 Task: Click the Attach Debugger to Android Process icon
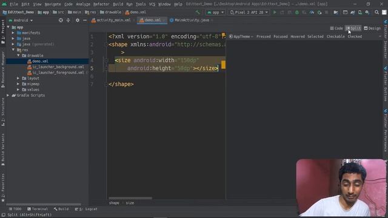(319, 12)
